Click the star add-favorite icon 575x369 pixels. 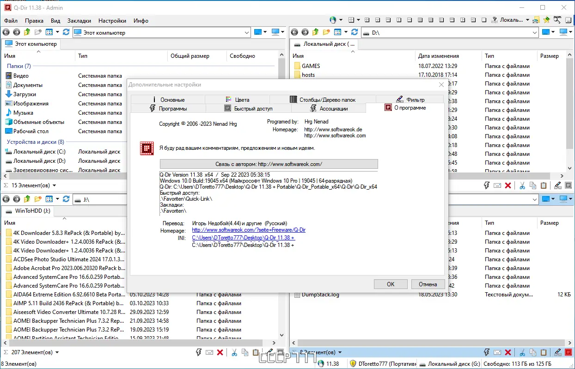click(546, 20)
